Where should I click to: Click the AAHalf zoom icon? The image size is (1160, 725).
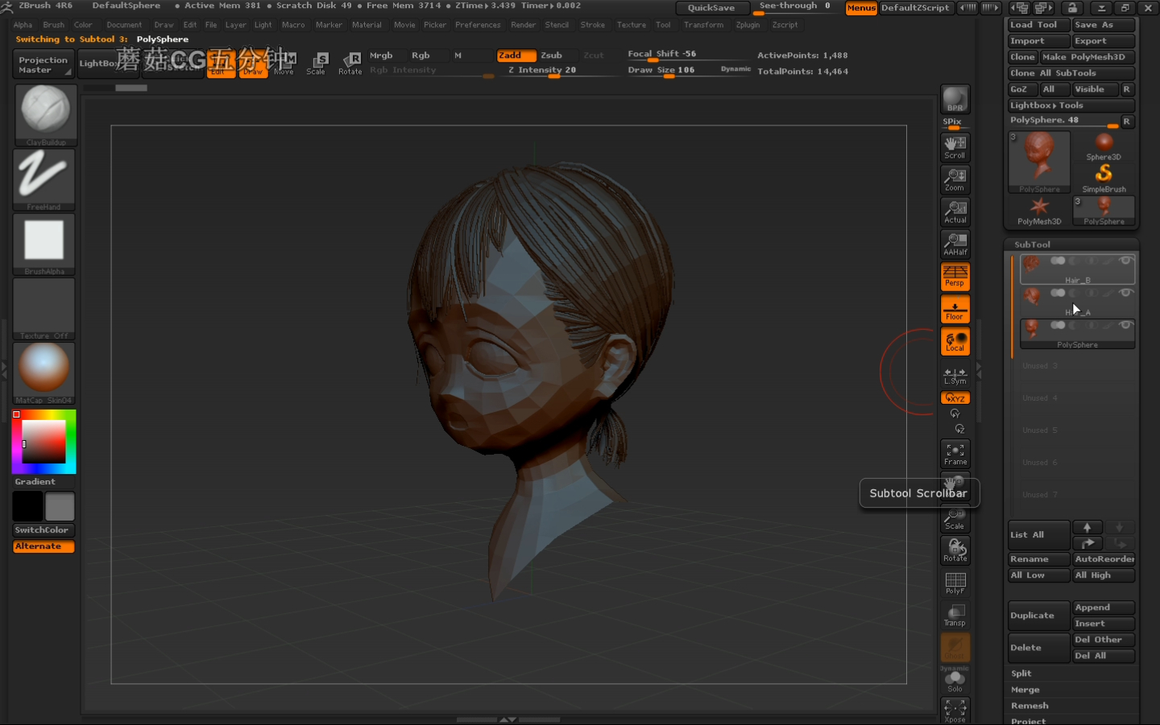pyautogui.click(x=955, y=244)
